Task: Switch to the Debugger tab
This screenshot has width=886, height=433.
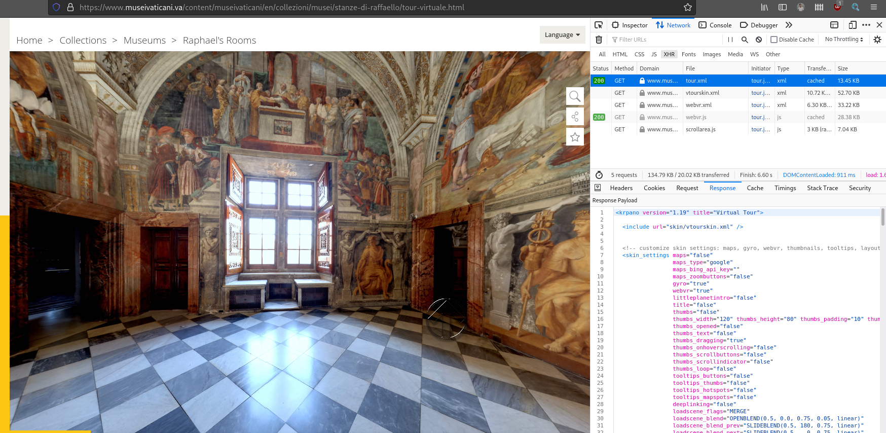Action: click(759, 25)
